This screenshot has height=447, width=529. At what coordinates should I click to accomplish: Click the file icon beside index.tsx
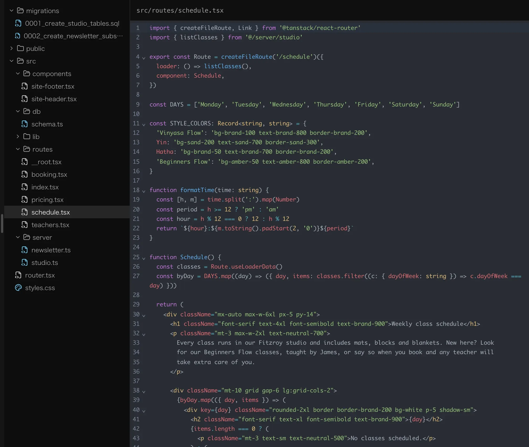[24, 187]
